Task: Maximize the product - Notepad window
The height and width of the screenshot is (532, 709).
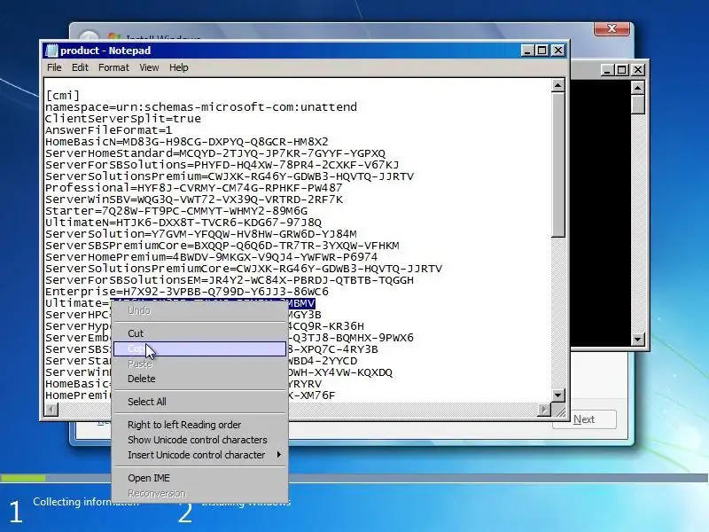Action: pyautogui.click(x=542, y=51)
